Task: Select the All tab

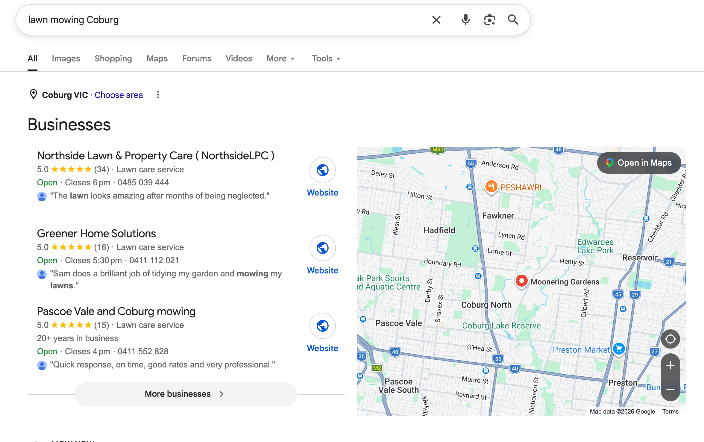Action: point(32,58)
